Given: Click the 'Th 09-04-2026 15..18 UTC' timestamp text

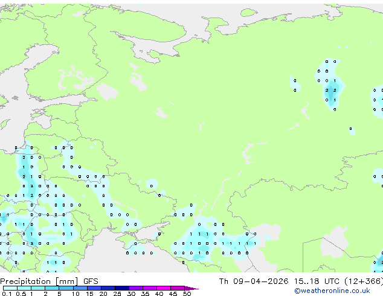Looking at the screenshot, I should (x=279, y=281).
